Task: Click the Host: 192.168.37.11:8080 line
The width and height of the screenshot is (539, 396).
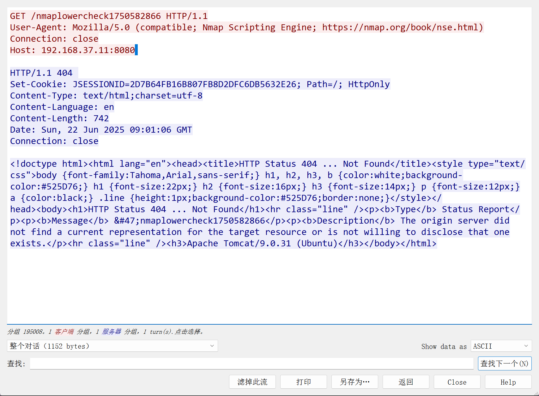Action: tap(73, 50)
